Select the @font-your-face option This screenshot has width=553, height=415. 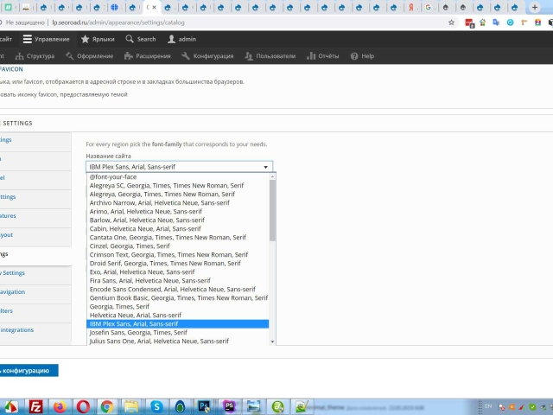[x=112, y=176]
